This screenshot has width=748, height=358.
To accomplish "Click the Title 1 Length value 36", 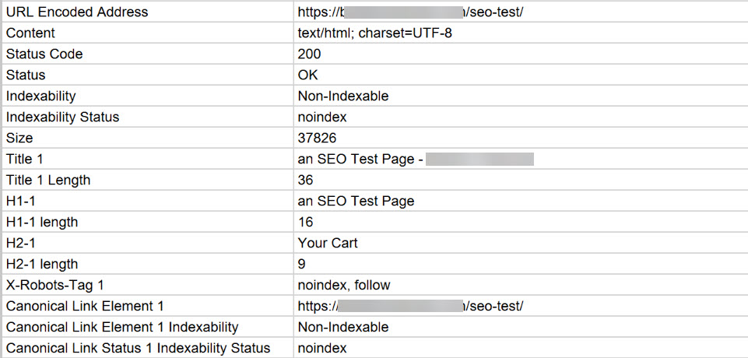I will [306, 180].
